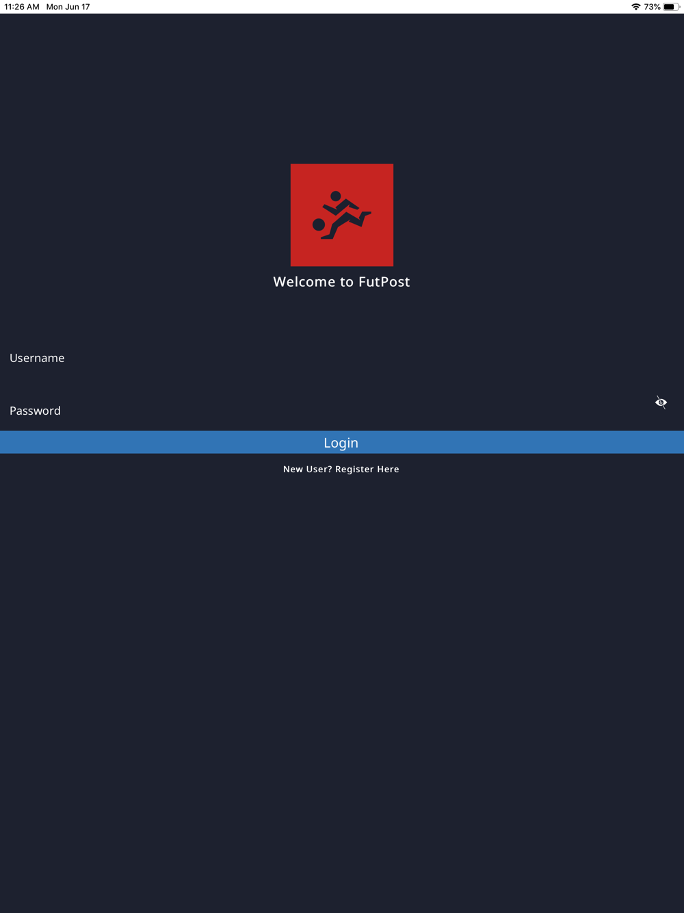Tap the FutPost soccer player logo
Image resolution: width=684 pixels, height=913 pixels.
[x=342, y=215]
